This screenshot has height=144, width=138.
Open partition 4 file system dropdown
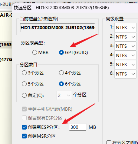click(x=125, y=56)
